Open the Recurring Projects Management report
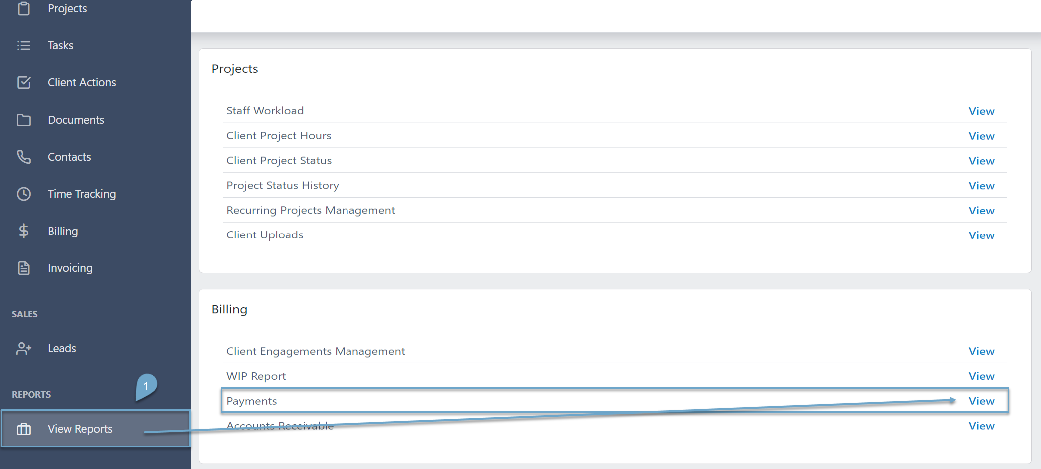The width and height of the screenshot is (1041, 469). click(x=981, y=210)
